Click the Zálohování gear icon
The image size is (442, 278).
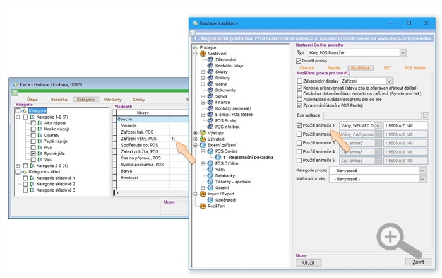210,60
